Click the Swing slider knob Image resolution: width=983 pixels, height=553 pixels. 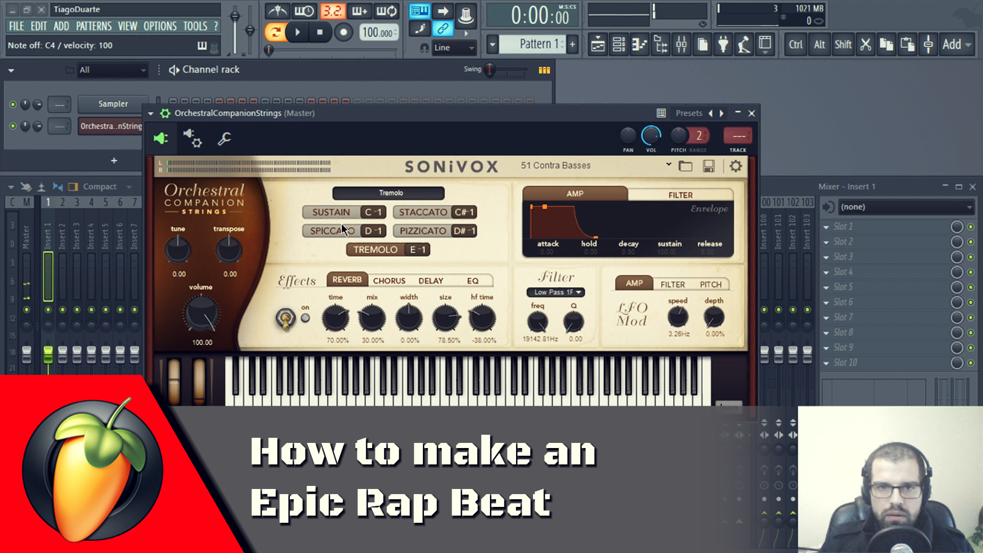point(490,69)
